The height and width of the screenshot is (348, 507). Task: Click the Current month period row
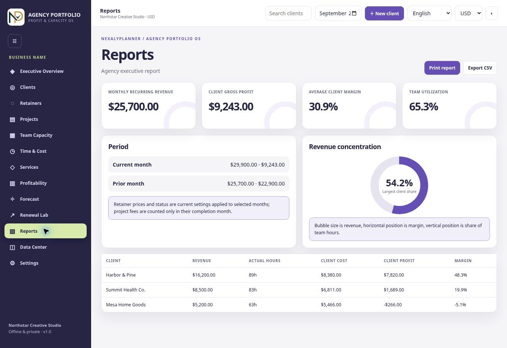(199, 165)
